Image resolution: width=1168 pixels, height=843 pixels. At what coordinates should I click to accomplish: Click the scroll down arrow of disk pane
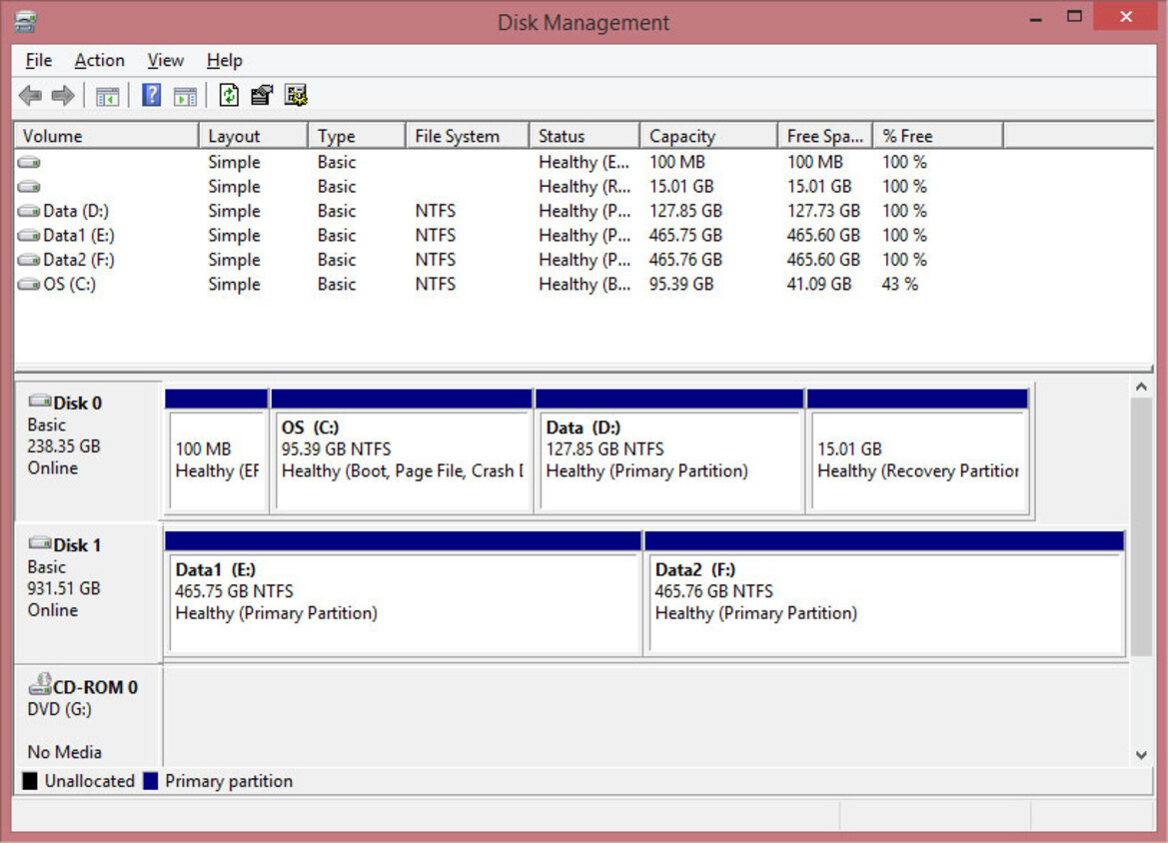(1141, 754)
